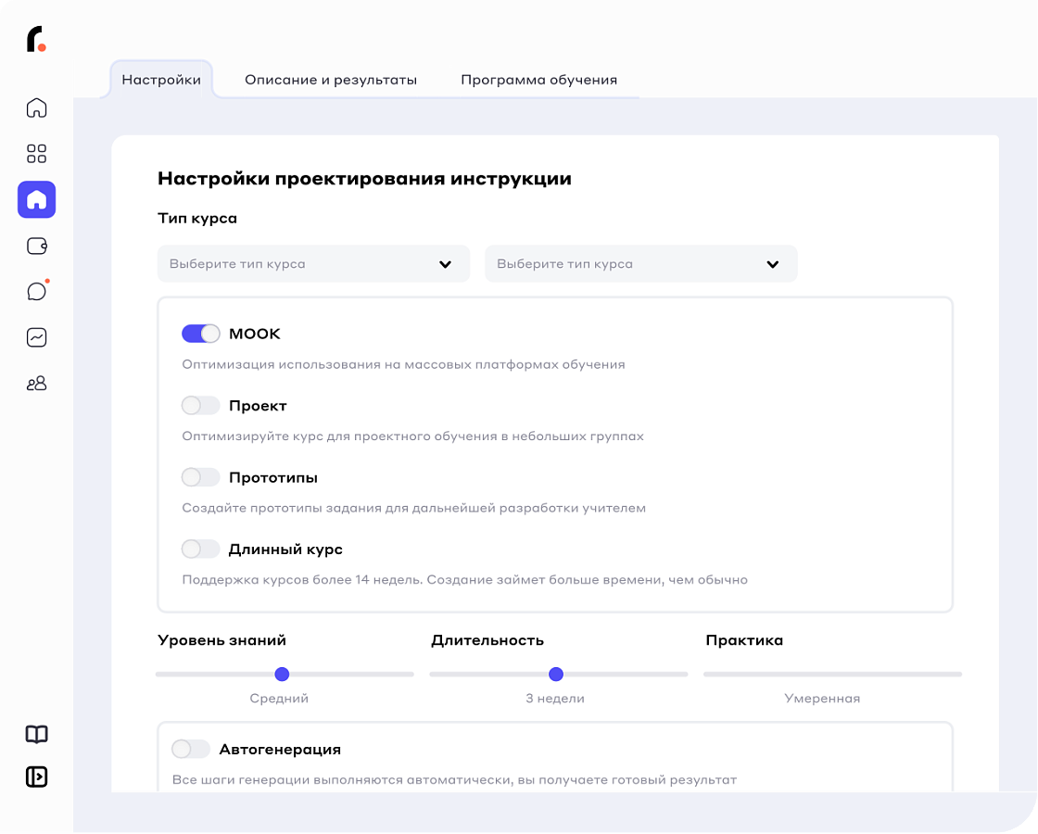Screen dimensions: 1038x834
Task: Click the app logo in the sidebar
Action: point(36,39)
